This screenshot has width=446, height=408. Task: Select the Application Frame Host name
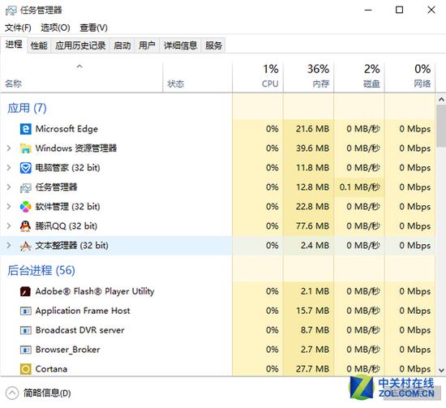[83, 311]
